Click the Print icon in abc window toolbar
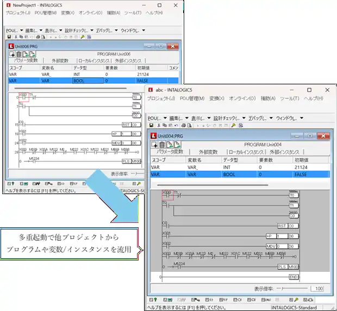The width and height of the screenshot is (337, 311). (184, 125)
